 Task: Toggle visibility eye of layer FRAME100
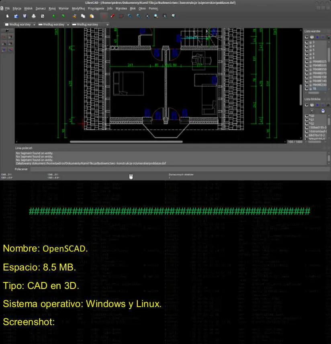[x=306, y=77]
